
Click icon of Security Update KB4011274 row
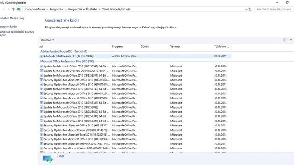41,93
